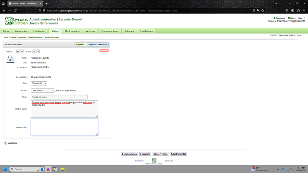Open the Asistencias menu tab
This screenshot has height=173, width=308.
pyautogui.click(x=21, y=31)
